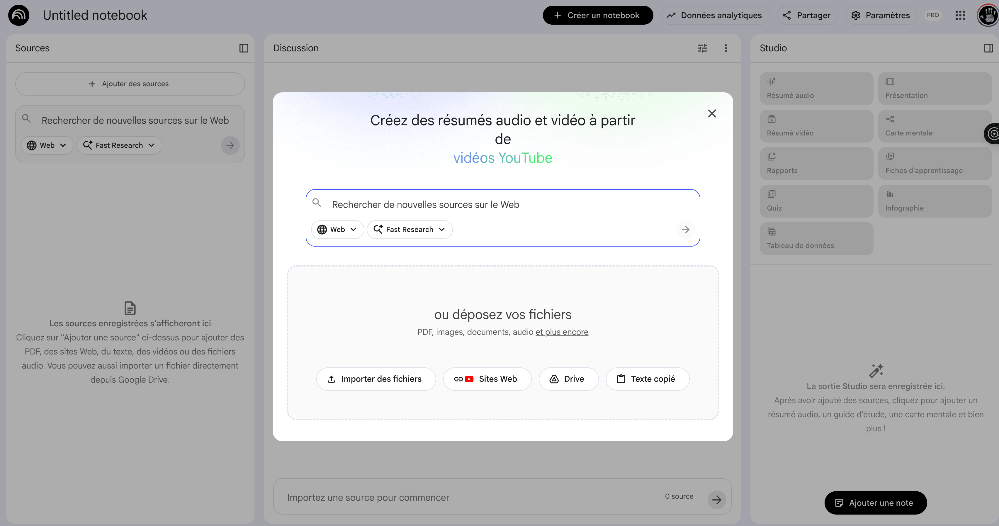Open the discussion three-dot menu
999x526 pixels.
click(726, 48)
